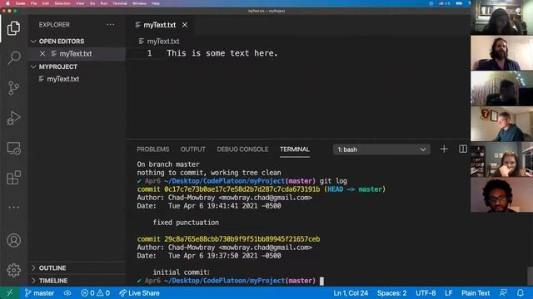Open the Manage gear icon
Screen dimensions: 533x299
pos(13,270)
